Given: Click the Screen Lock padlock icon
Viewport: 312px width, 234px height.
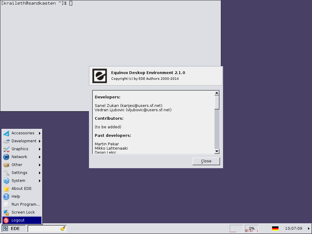Looking at the screenshot, I should tap(6, 212).
